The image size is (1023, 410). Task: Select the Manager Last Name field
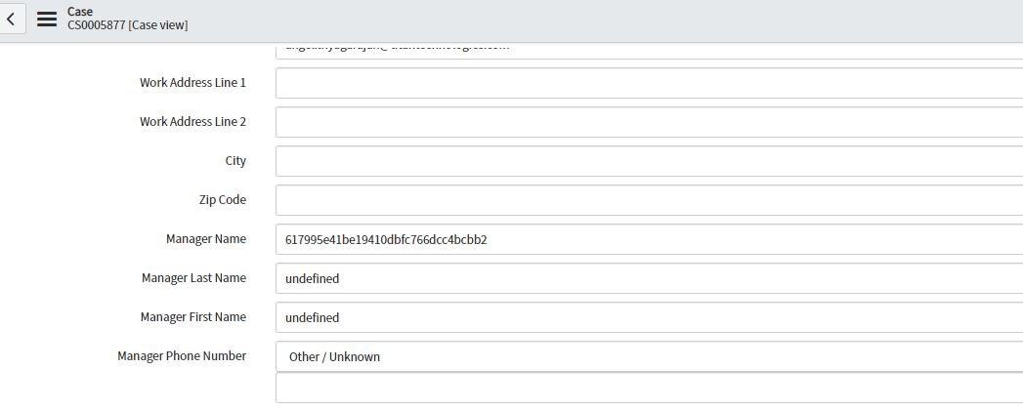pyautogui.click(x=649, y=278)
